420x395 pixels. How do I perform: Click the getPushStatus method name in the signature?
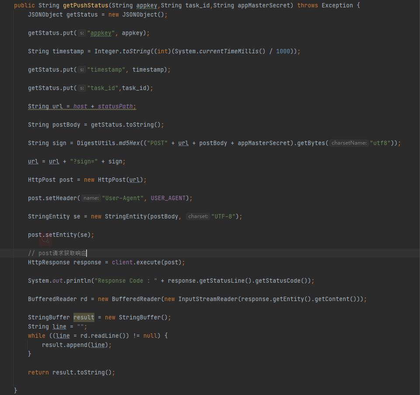click(x=86, y=5)
